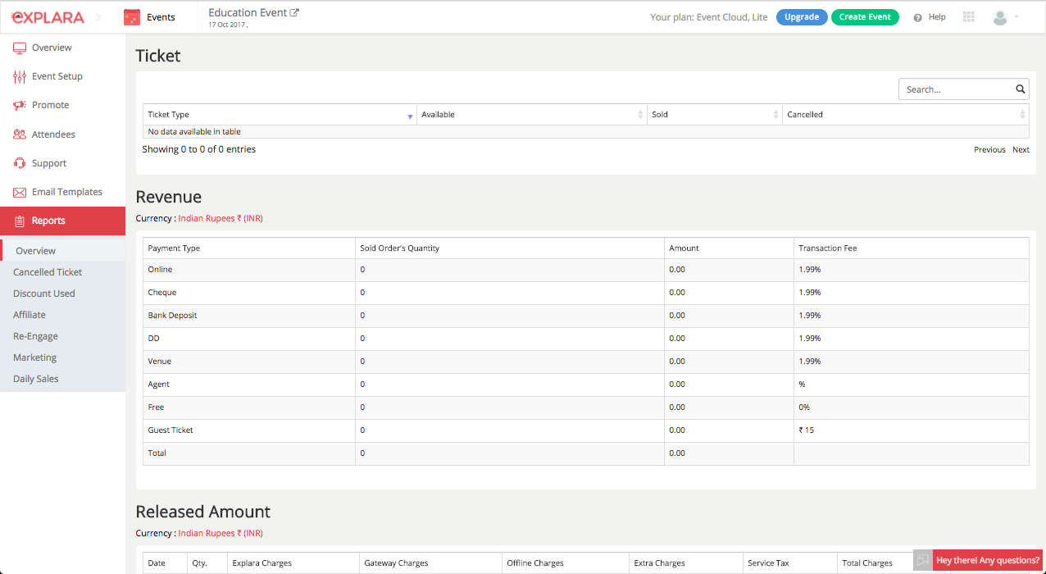Select the Reports menu item
1046x574 pixels.
[x=62, y=221]
